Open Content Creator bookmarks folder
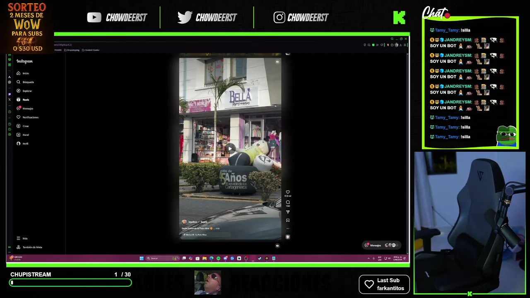Viewport: 530px width, 298px height. pos(91,50)
